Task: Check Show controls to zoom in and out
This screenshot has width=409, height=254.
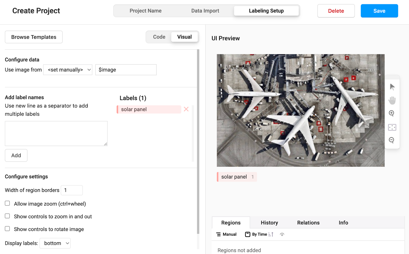Action: pos(7,216)
